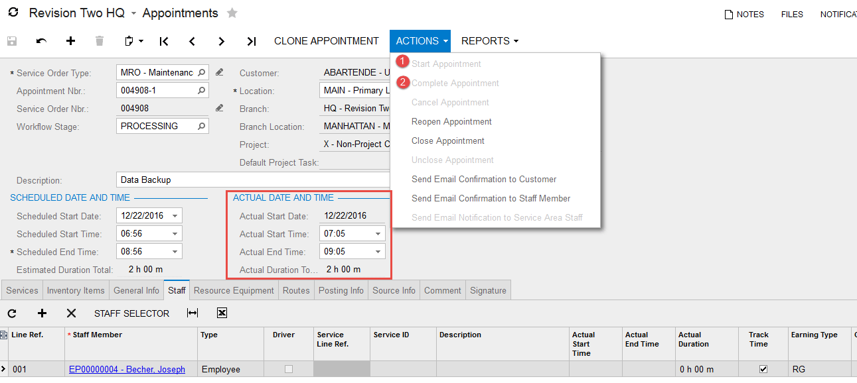
Task: Choose Send Email Confirmation to Staff Member
Action: point(491,199)
